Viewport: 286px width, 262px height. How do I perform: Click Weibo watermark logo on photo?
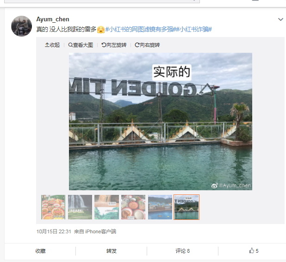[x=215, y=186]
